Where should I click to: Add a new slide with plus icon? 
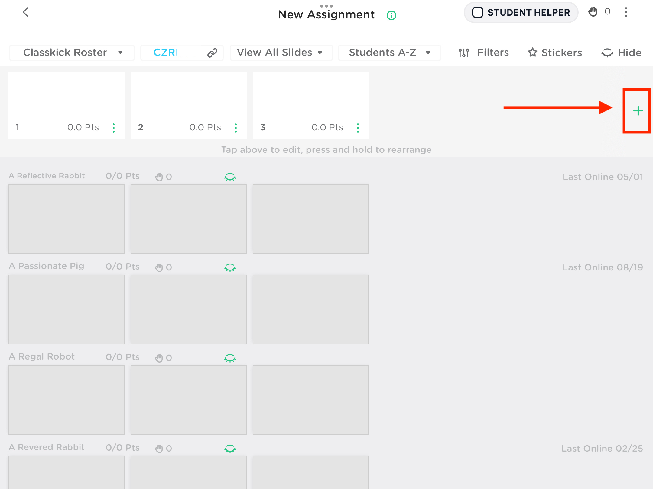(638, 111)
